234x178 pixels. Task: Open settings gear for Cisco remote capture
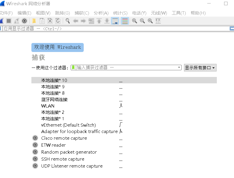[35, 138]
